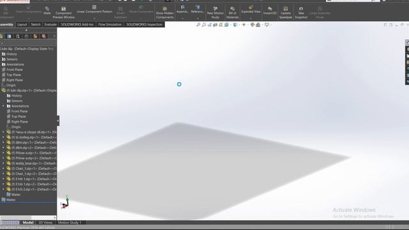Image resolution: width=409 pixels, height=230 pixels.
Task: Open the red panel tab icon
Action: click(44, 36)
